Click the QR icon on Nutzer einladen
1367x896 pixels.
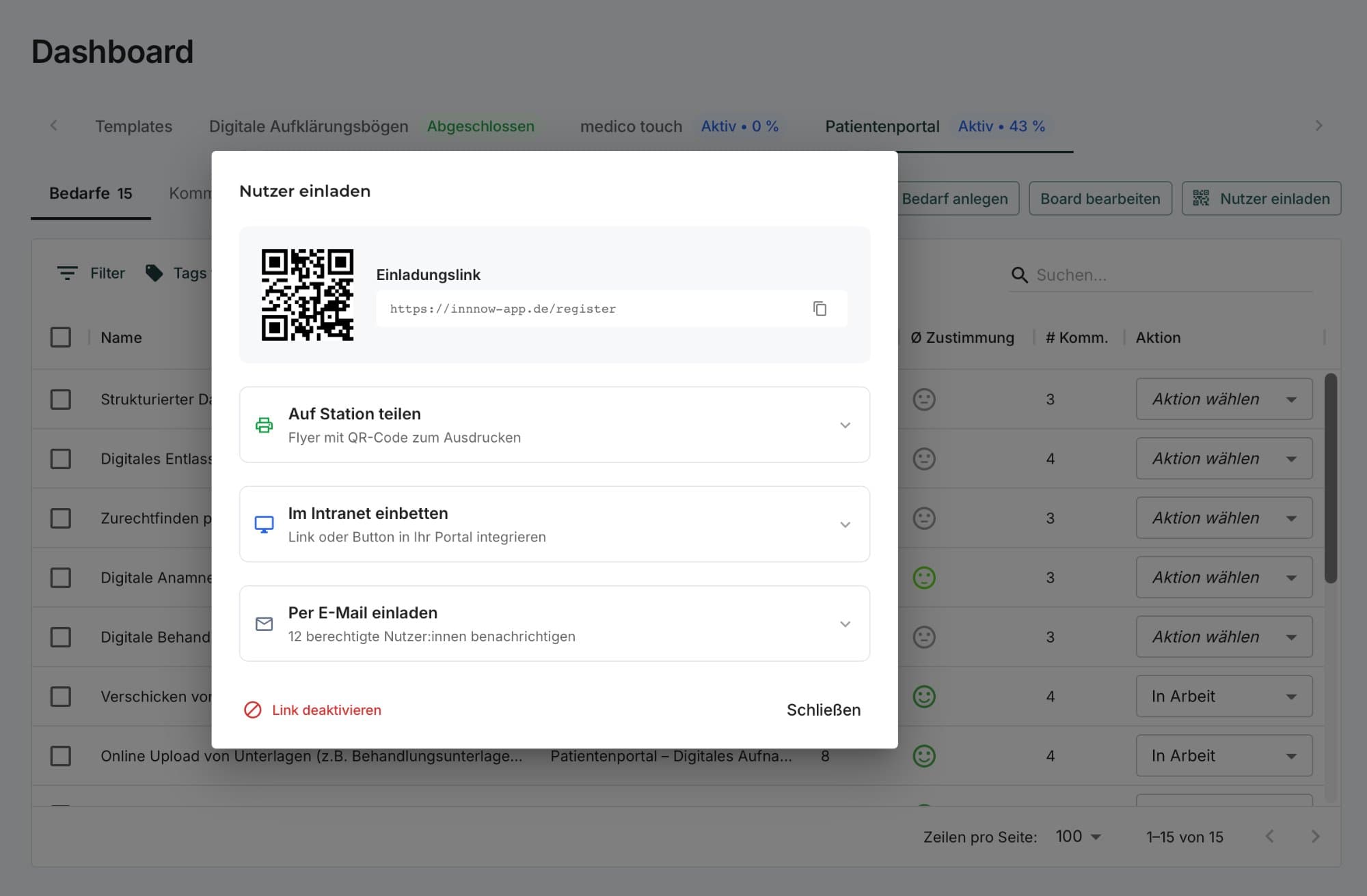tap(1201, 199)
